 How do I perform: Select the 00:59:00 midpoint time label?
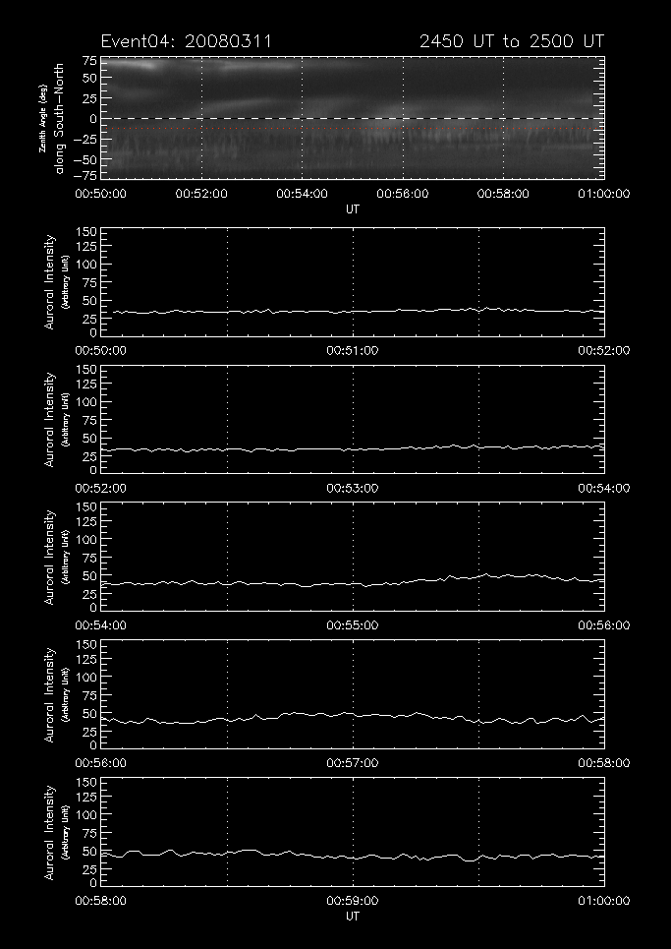353,901
